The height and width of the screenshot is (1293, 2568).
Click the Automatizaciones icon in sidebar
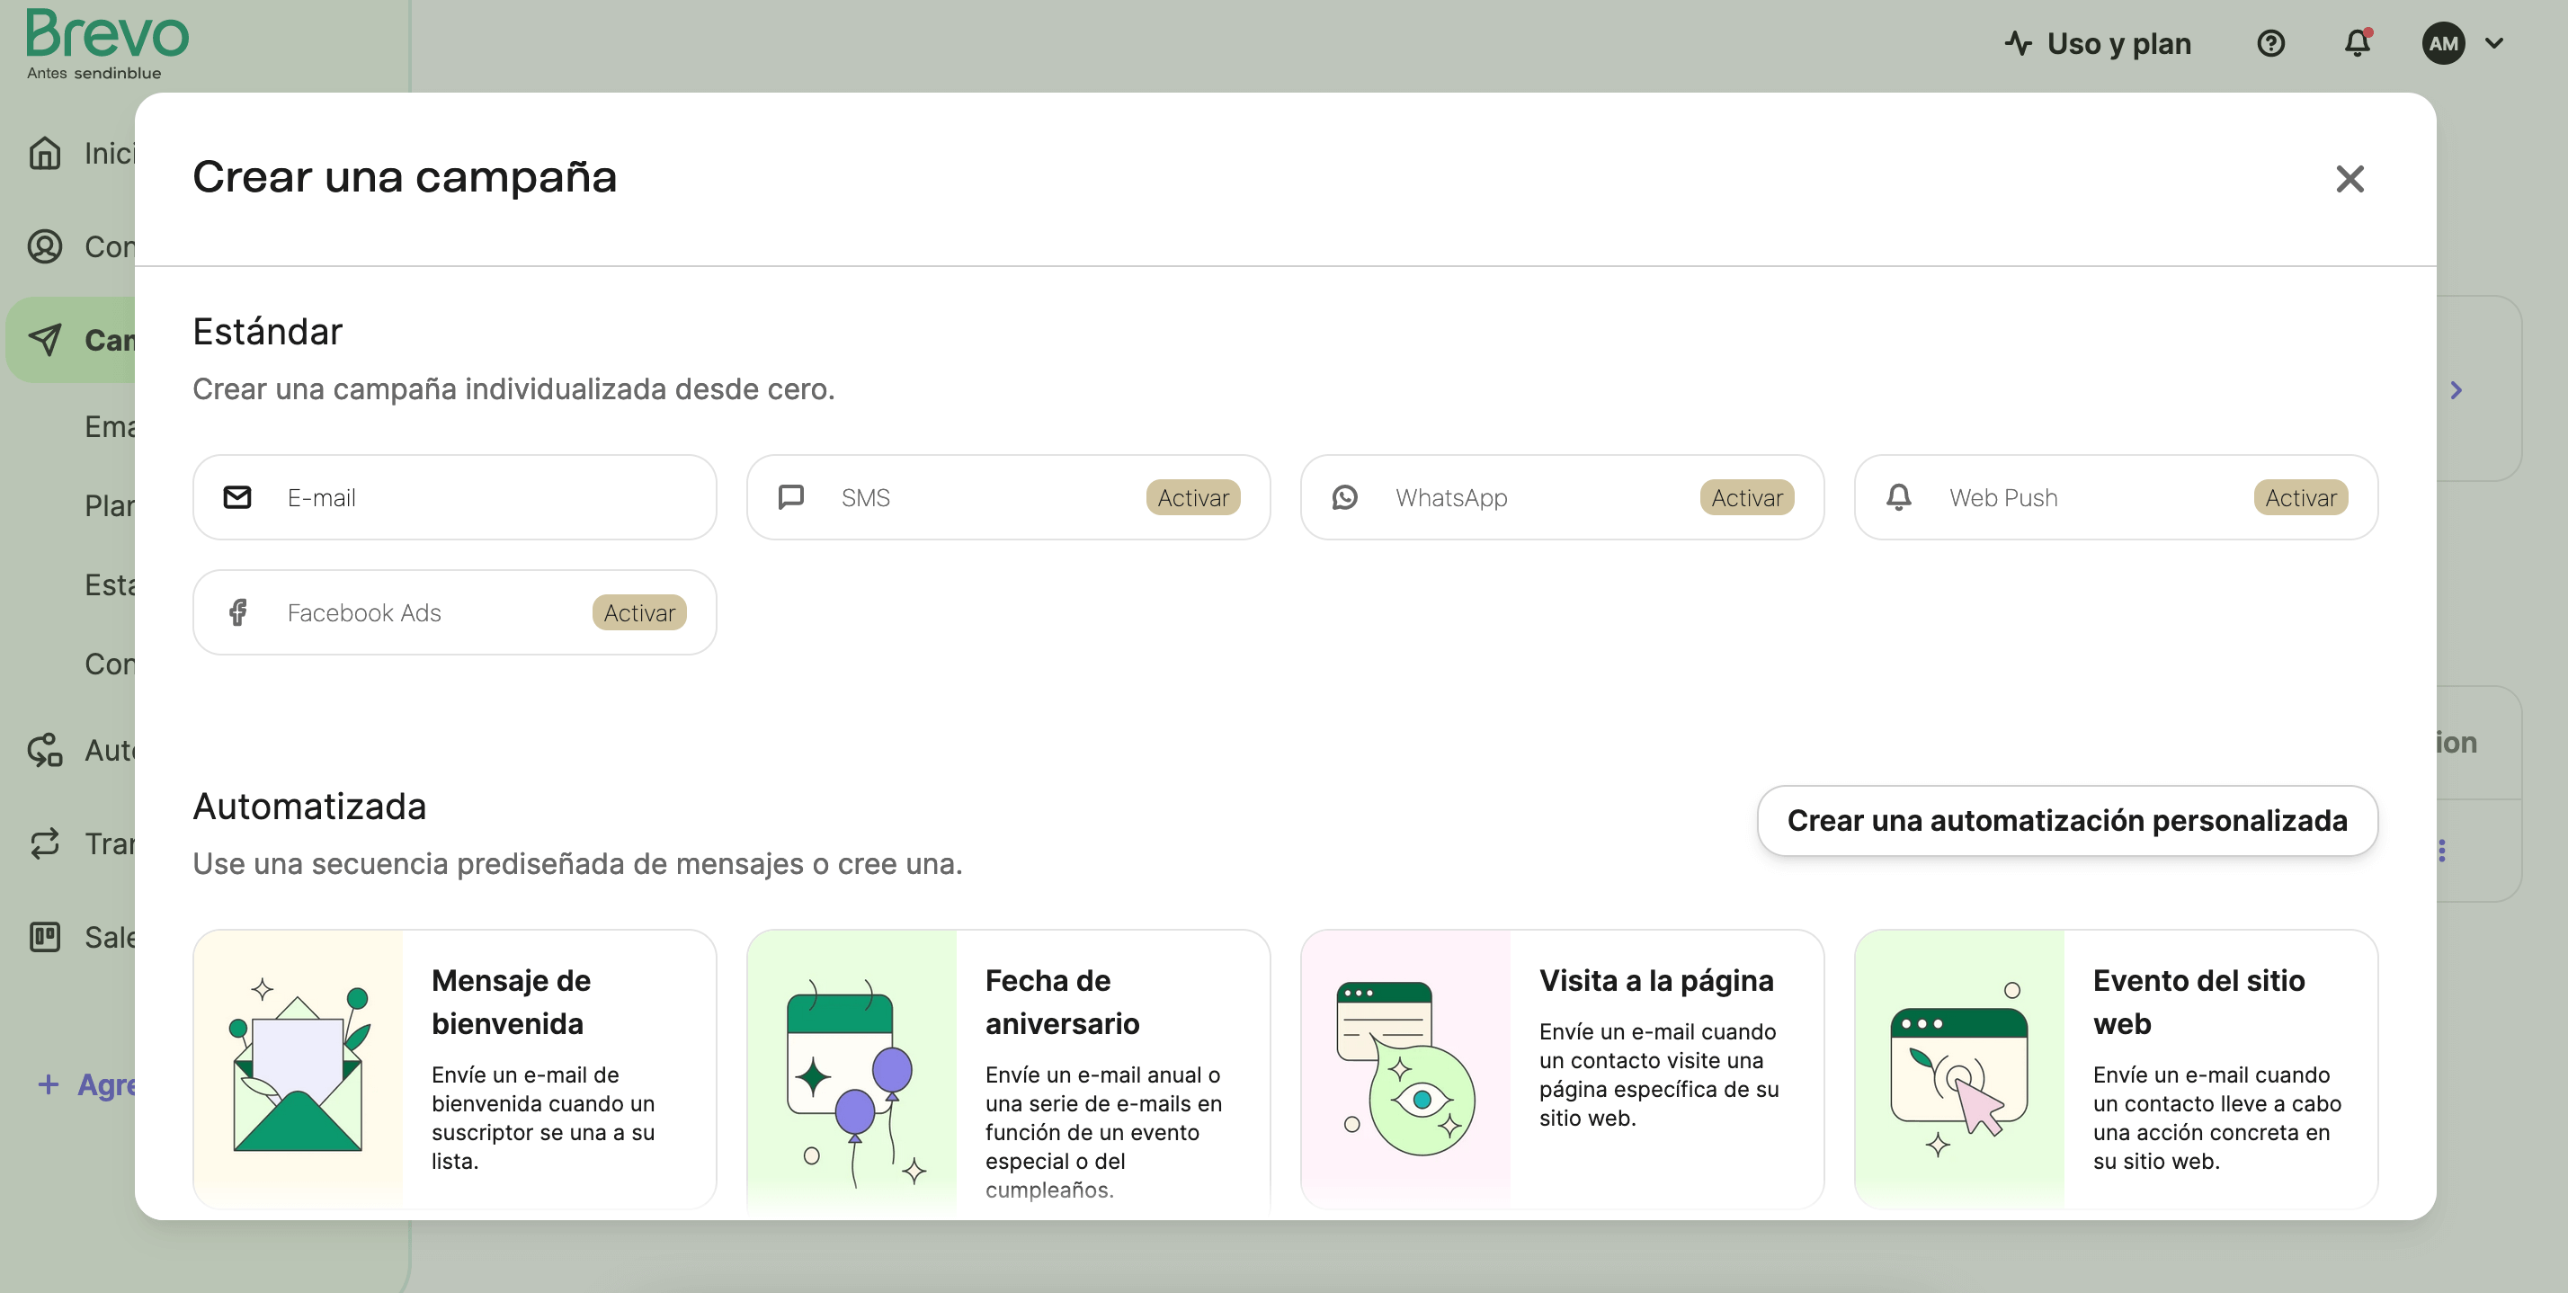(45, 750)
